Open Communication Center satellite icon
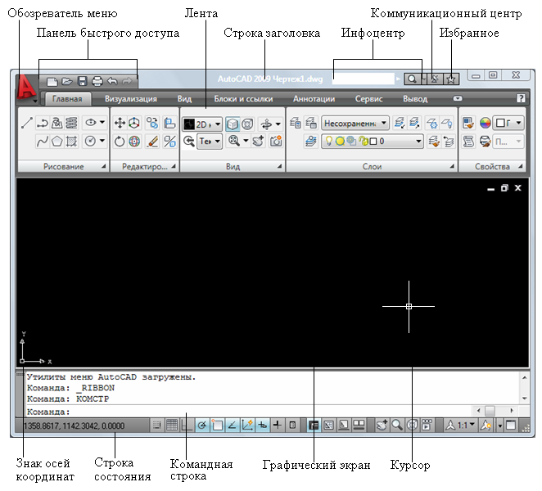Screen dimensions: 542x491 [x=435, y=79]
